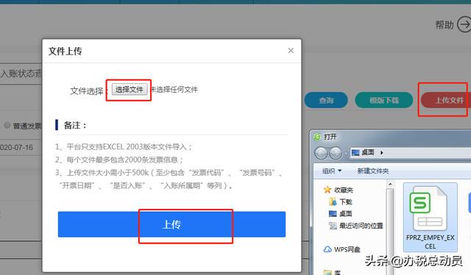Select the FPRZ_EMPEY_EXCEL file thumbnail

coord(430,218)
